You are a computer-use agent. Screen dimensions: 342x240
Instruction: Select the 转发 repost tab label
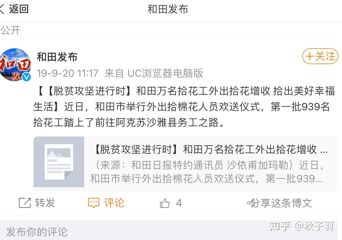pyautogui.click(x=45, y=203)
